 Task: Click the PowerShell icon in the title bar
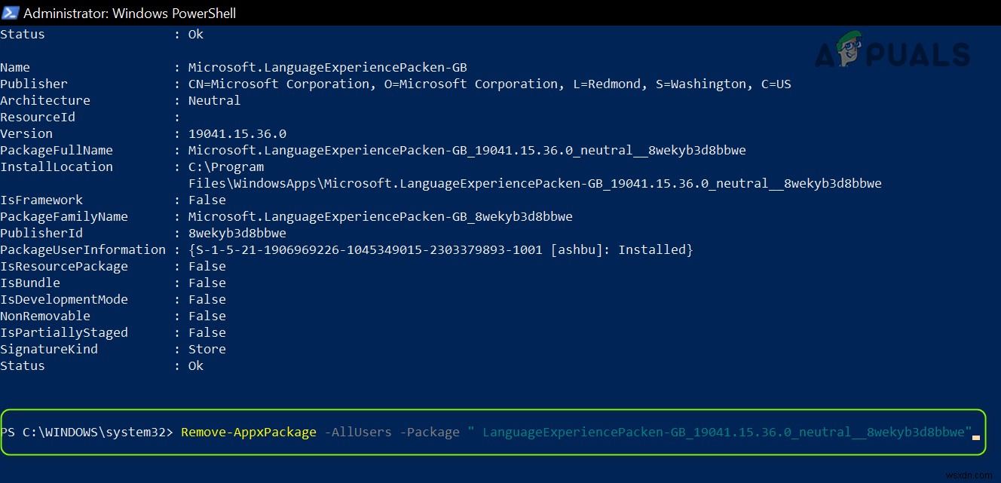click(11, 13)
